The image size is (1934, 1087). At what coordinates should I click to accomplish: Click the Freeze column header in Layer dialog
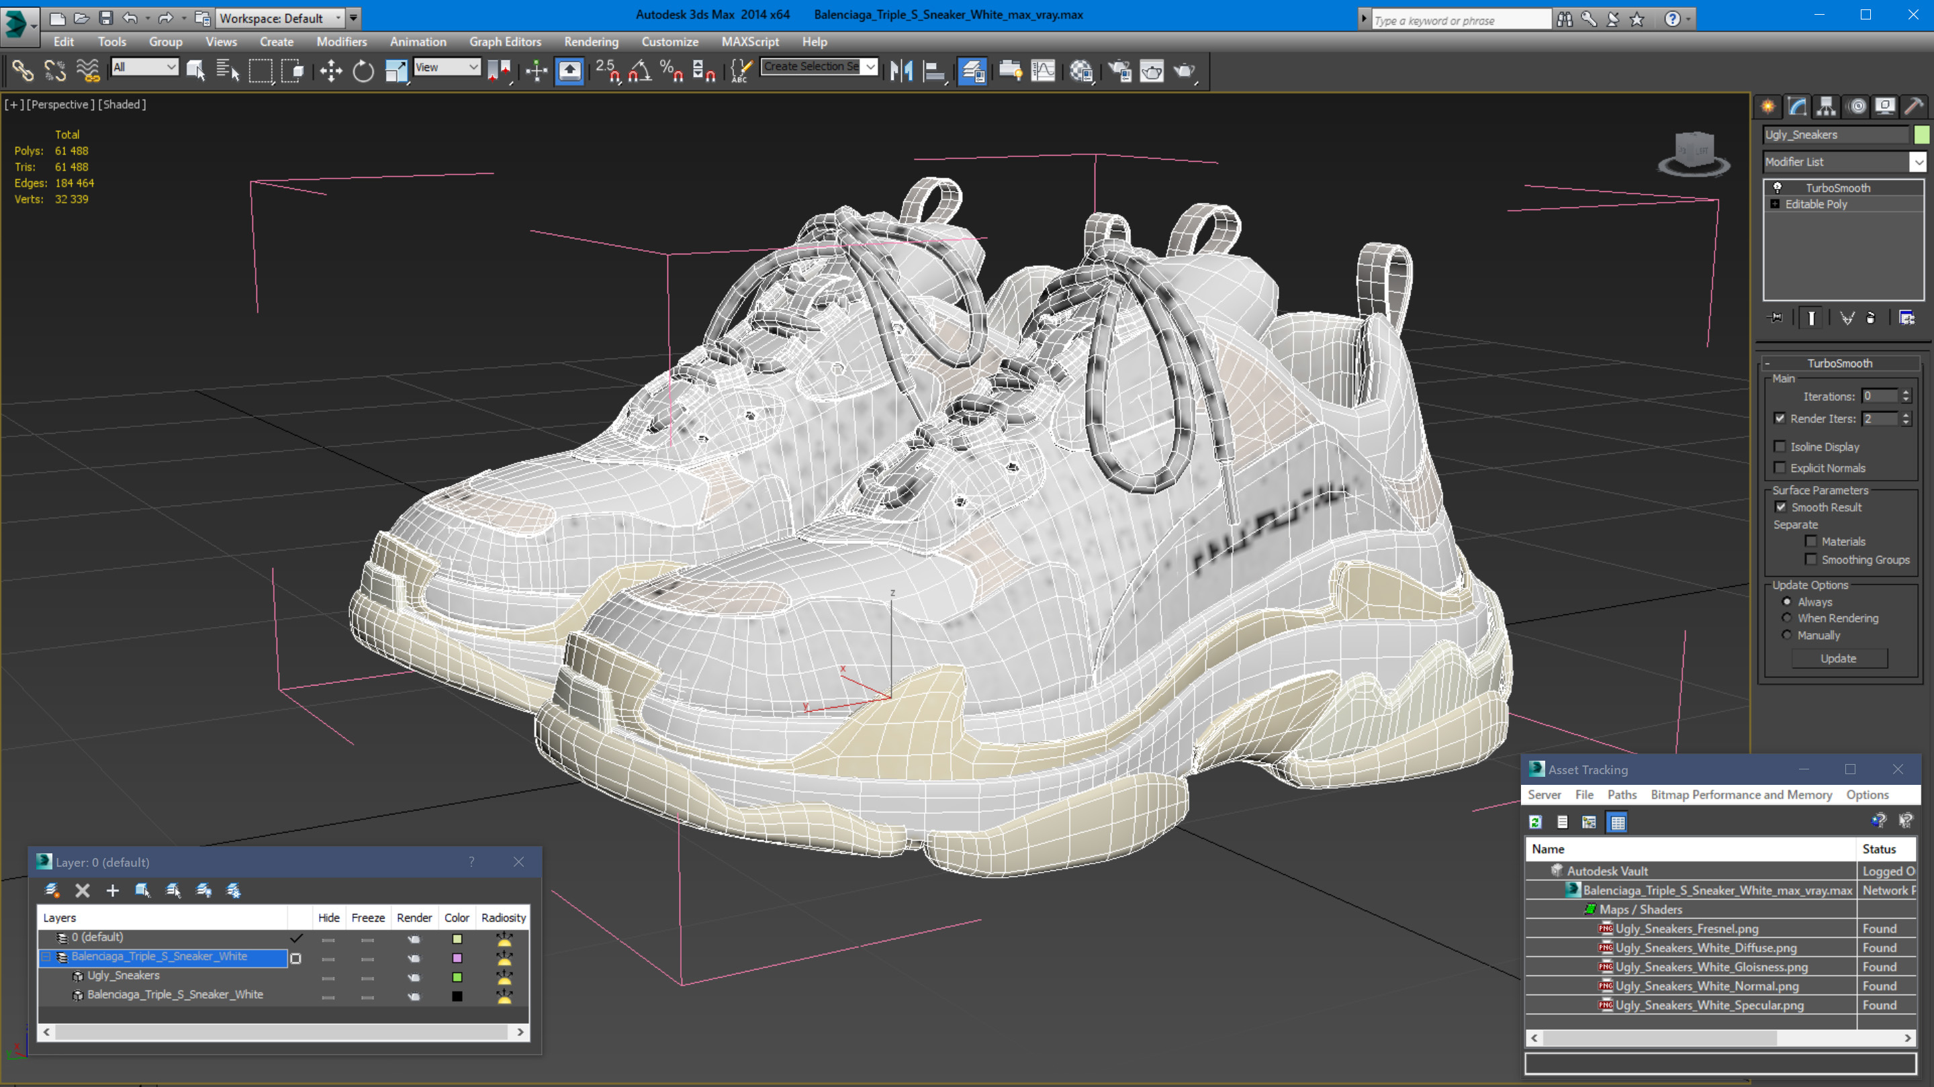368,917
